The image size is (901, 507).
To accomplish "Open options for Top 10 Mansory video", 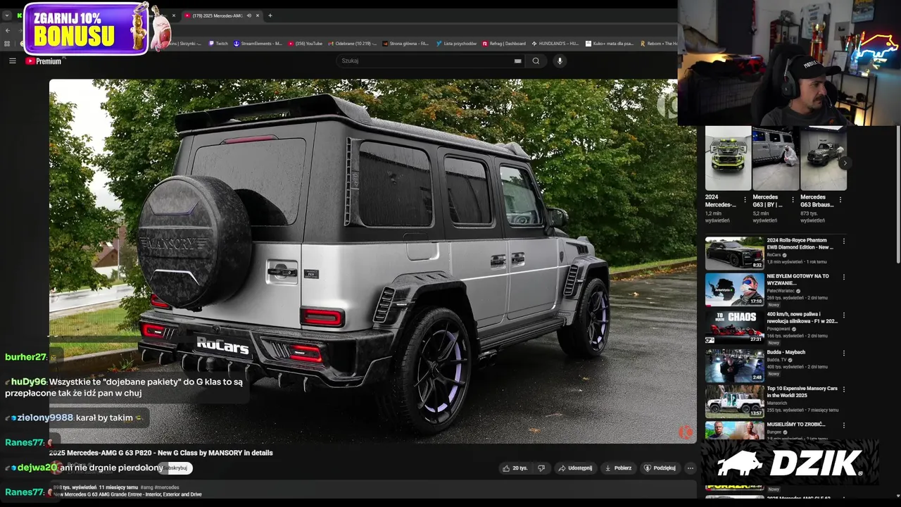I will point(843,389).
